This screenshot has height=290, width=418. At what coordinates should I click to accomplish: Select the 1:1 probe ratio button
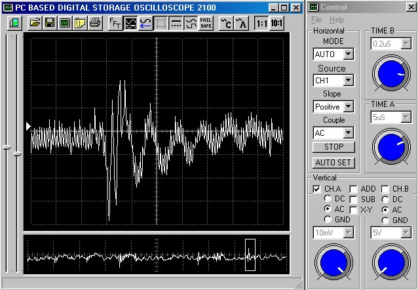(262, 23)
